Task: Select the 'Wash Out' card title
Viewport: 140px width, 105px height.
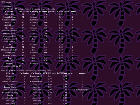Action: coord(9,64)
